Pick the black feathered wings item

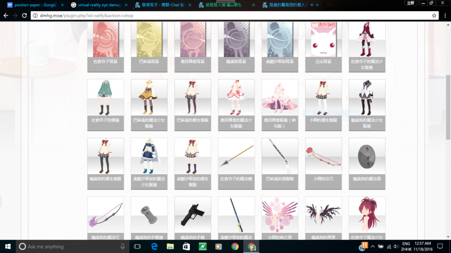tap(323, 218)
